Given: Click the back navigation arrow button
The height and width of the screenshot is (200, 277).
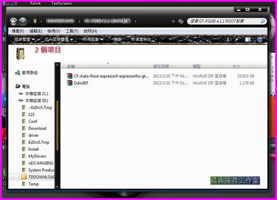Looking at the screenshot, I should coord(13,21).
